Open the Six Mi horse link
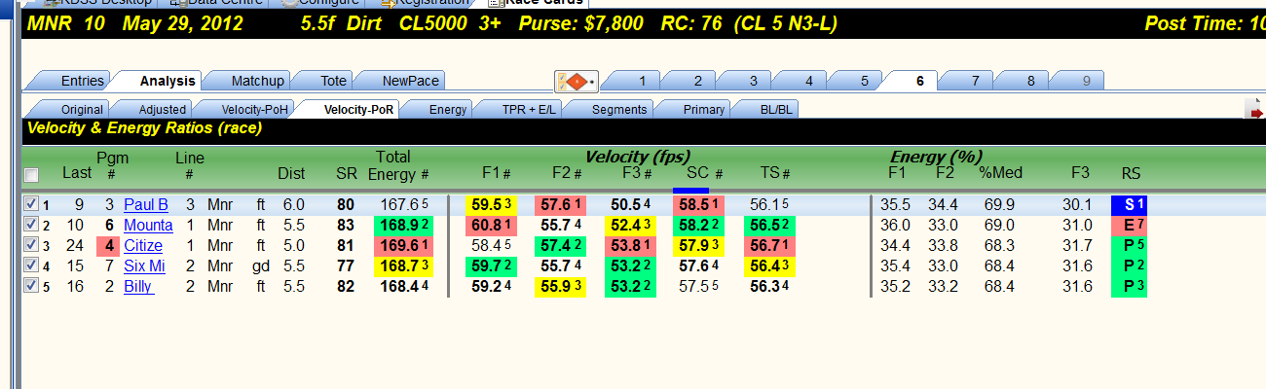Screen dimensions: 1266x389 click(x=144, y=266)
